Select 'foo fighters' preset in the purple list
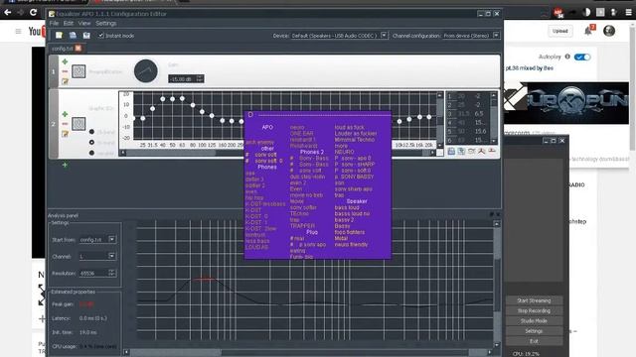The image size is (636, 357). tap(350, 232)
